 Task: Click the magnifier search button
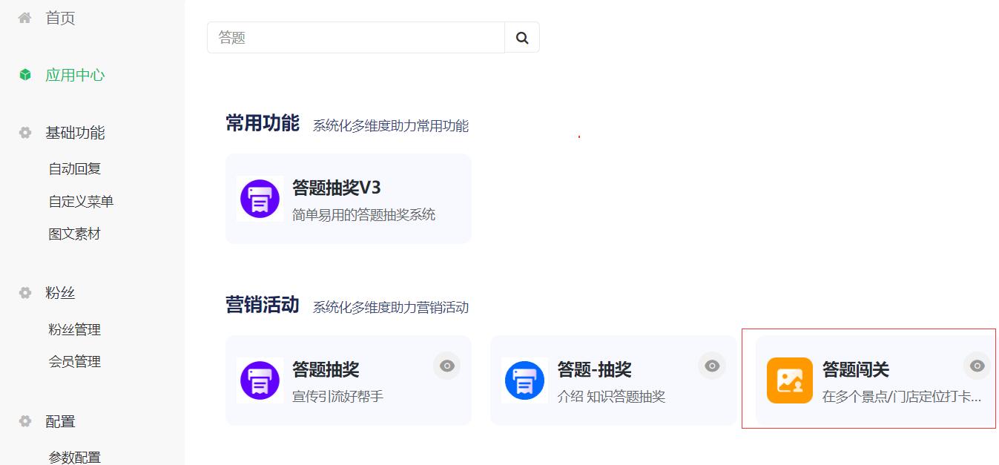(522, 38)
